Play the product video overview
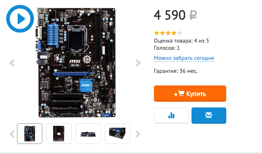This screenshot has width=262, height=154. click(20, 19)
